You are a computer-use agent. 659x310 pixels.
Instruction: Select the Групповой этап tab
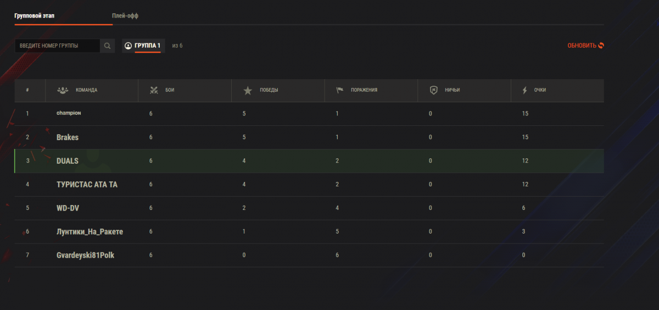(x=35, y=16)
